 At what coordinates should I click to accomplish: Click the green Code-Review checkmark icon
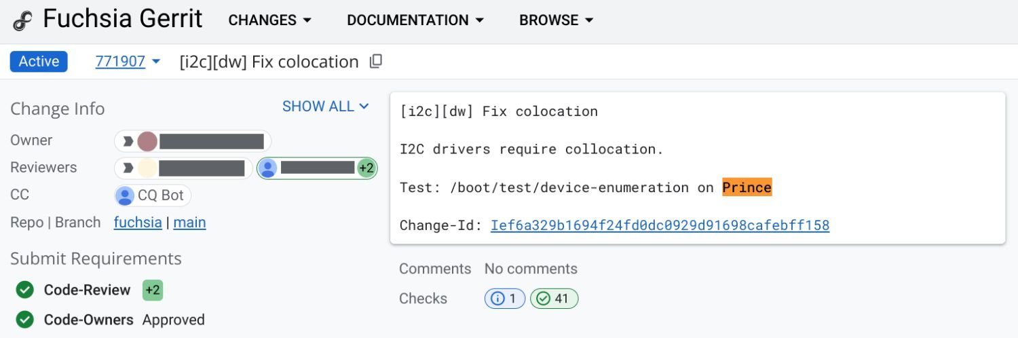pos(25,290)
